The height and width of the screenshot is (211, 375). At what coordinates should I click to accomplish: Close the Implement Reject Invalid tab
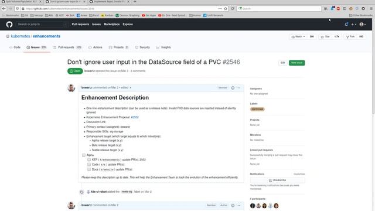pos(128,2)
